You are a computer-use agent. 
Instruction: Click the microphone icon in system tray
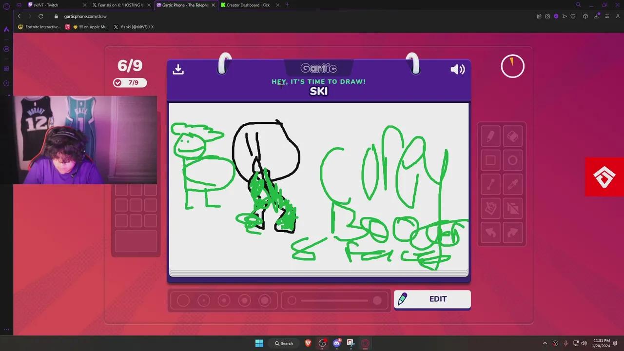coord(565,343)
